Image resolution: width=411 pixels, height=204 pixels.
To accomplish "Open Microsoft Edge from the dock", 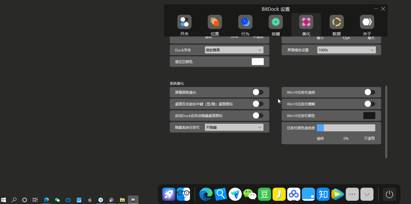I will 206,194.
